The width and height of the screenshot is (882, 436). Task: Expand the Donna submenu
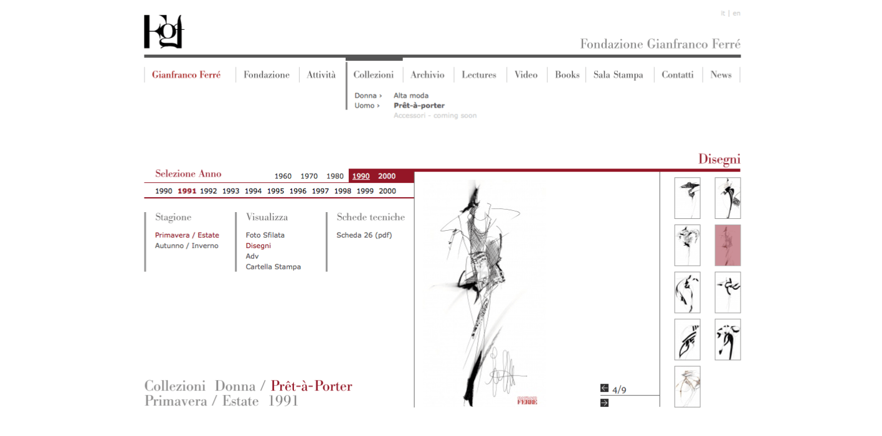(x=368, y=96)
